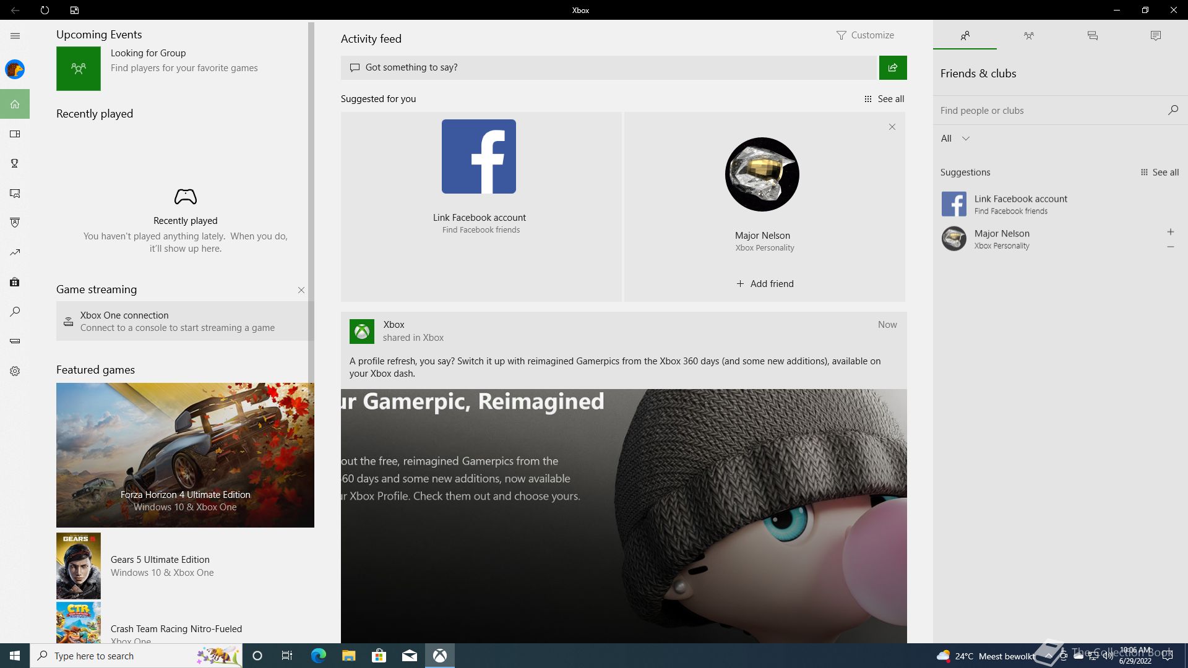
Task: Click the Task View taskbar icon
Action: click(x=287, y=656)
